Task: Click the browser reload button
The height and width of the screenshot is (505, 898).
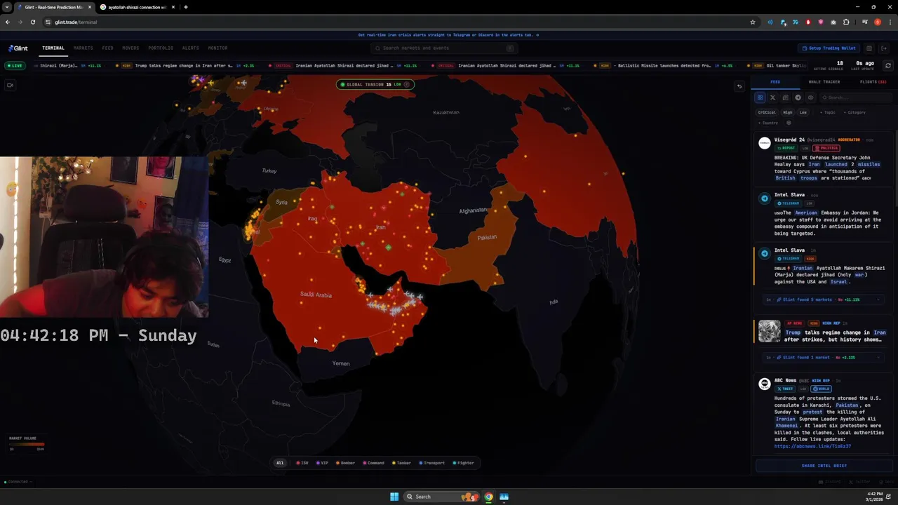Action: click(x=32, y=22)
